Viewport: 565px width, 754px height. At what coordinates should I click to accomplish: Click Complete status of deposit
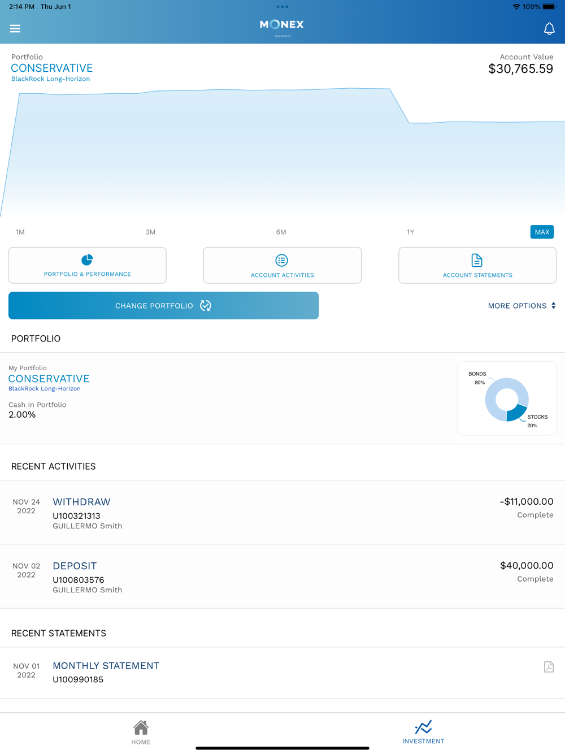(535, 579)
